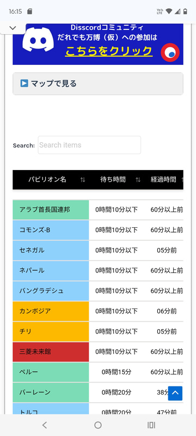Screen dimensions: 196x436
Task: Select the ネパール pavilion cell
Action: [51, 270]
